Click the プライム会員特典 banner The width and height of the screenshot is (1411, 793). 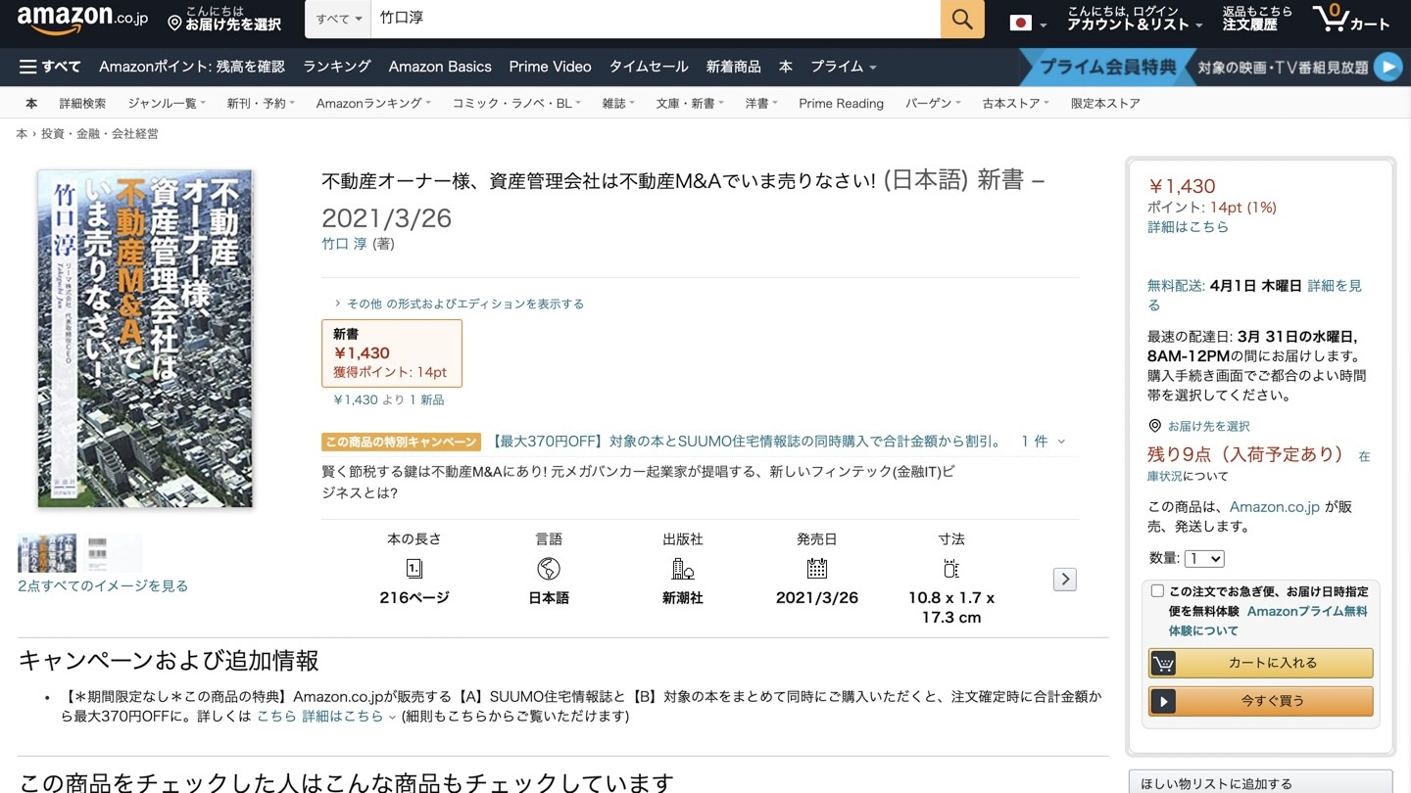(1107, 68)
